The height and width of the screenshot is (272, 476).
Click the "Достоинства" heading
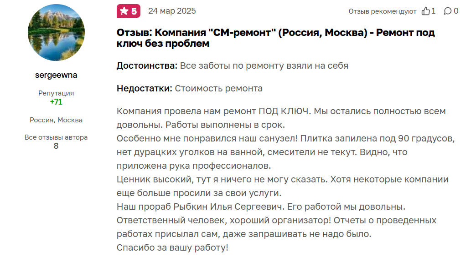pos(147,65)
